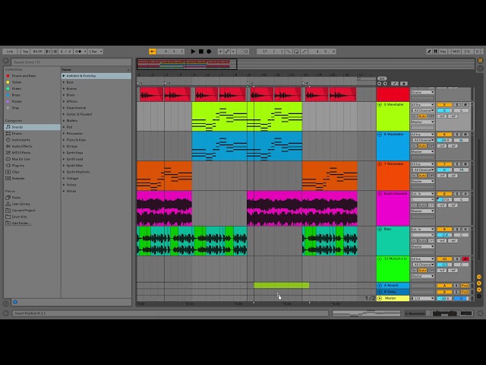
Task: Click the Phase Nudge Up button
Action: [55, 52]
